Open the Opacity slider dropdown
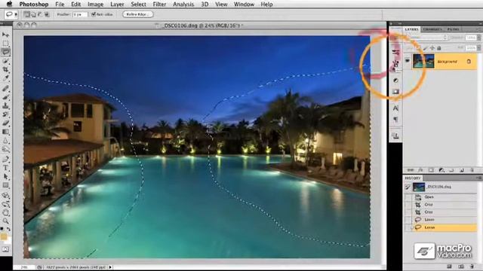The width and height of the screenshot is (483, 271). pos(478,38)
